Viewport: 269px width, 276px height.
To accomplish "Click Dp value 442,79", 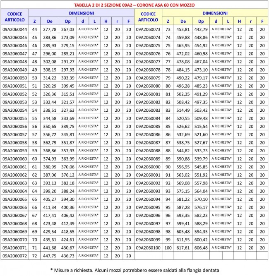I will (201, 29).
